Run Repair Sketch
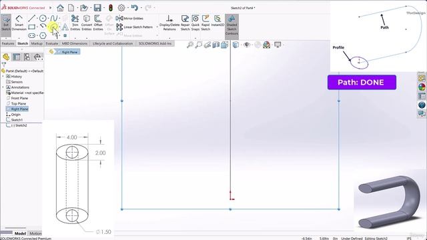This screenshot has height=240, width=427. coord(185,23)
